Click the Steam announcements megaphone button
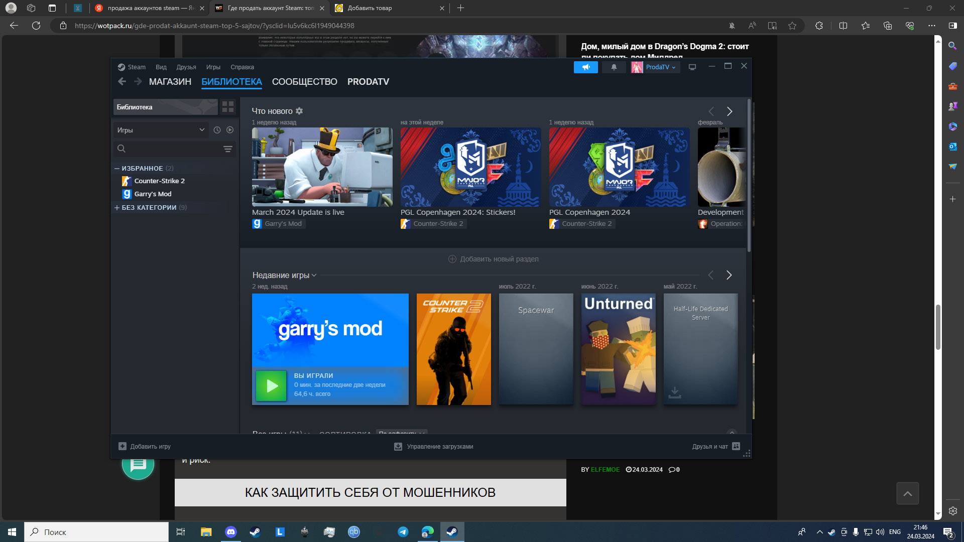This screenshot has height=542, width=964. coord(585,67)
